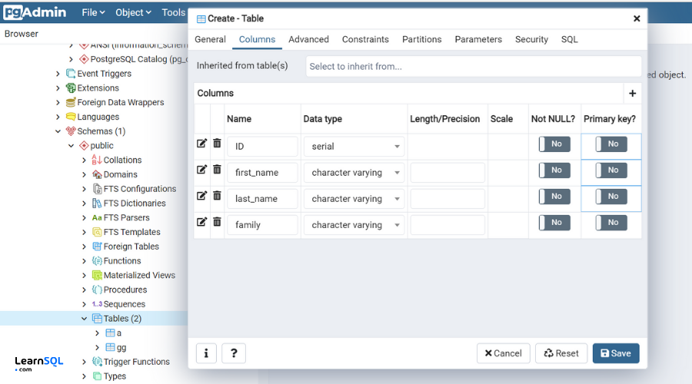Click the Foreign Data Wrappers icon

[71, 102]
